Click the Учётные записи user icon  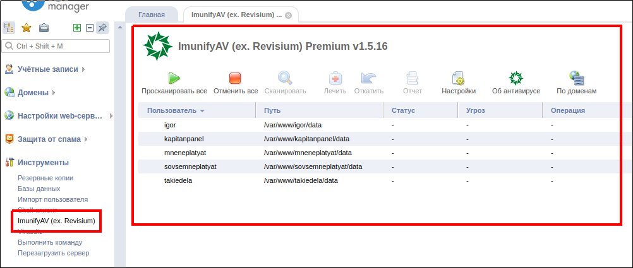point(9,69)
